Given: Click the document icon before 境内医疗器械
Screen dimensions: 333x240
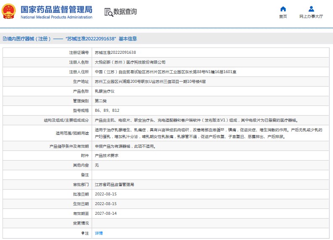Looking at the screenshot, I should (x=5, y=39).
